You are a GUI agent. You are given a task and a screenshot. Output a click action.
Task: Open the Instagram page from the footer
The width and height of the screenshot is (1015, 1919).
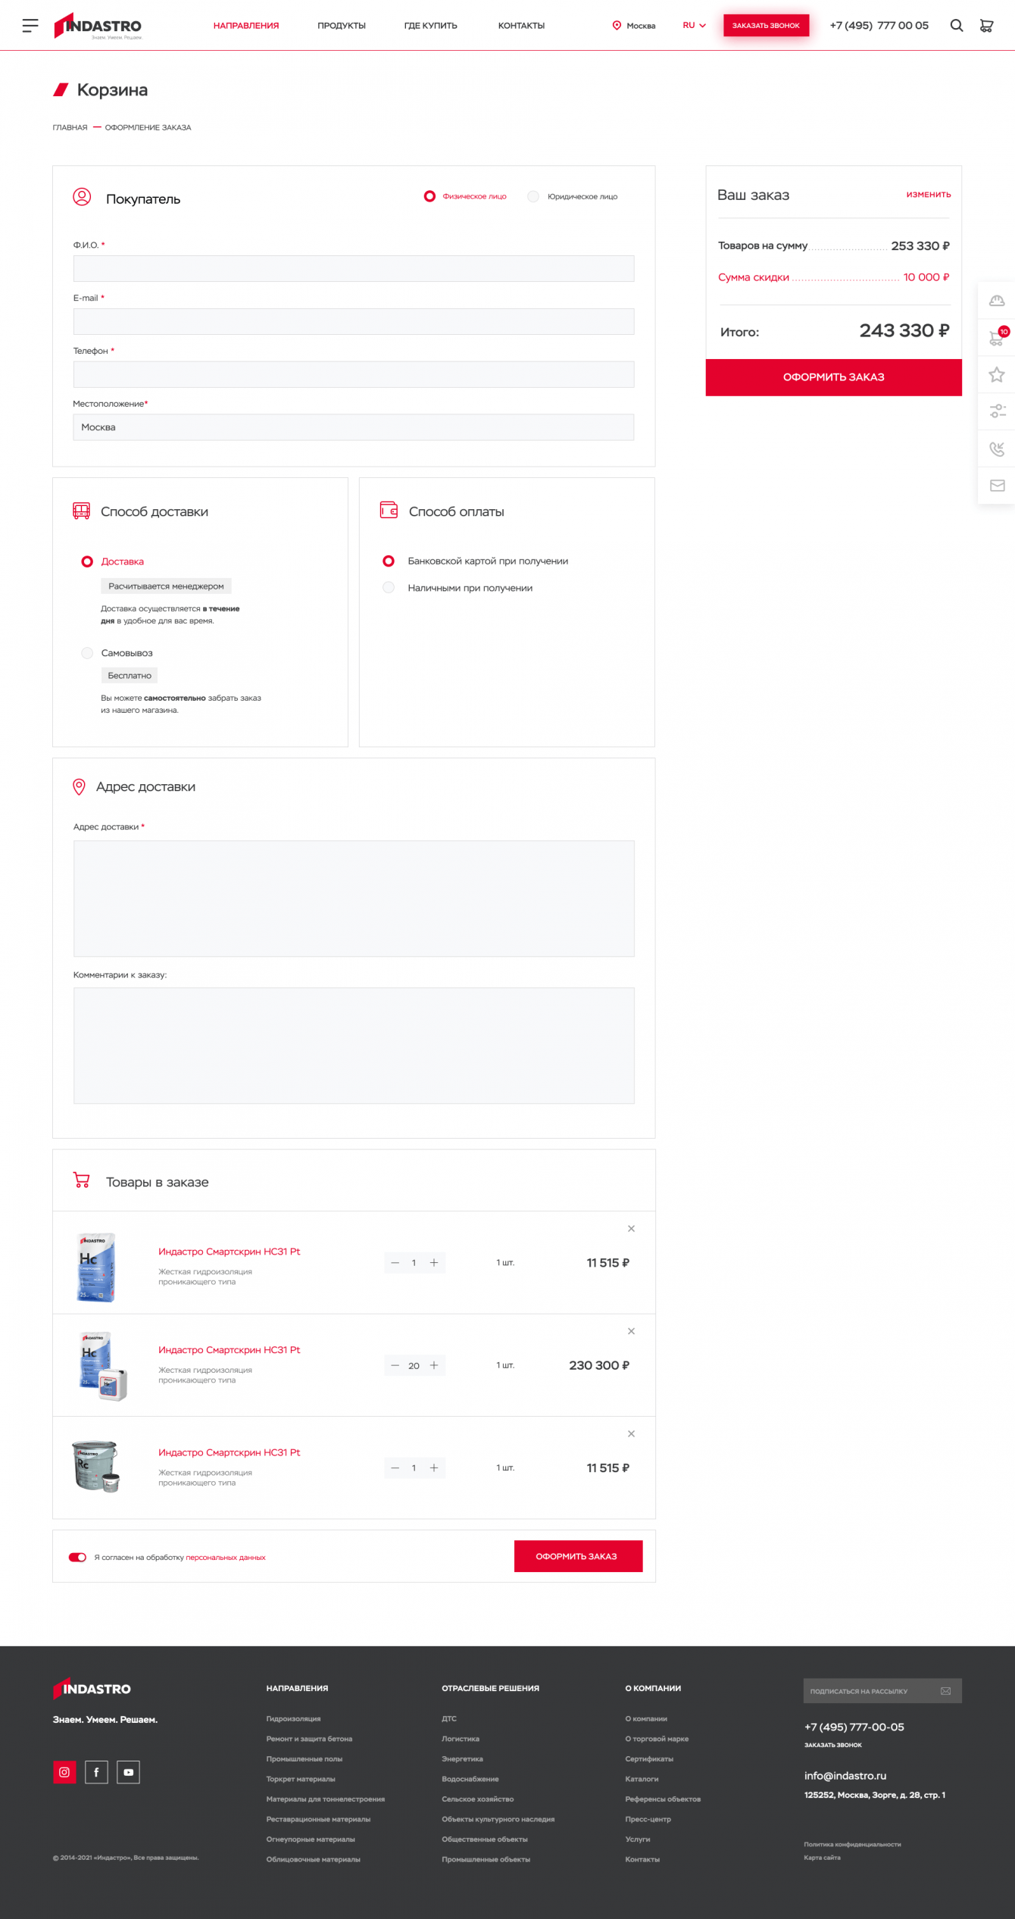64,1772
